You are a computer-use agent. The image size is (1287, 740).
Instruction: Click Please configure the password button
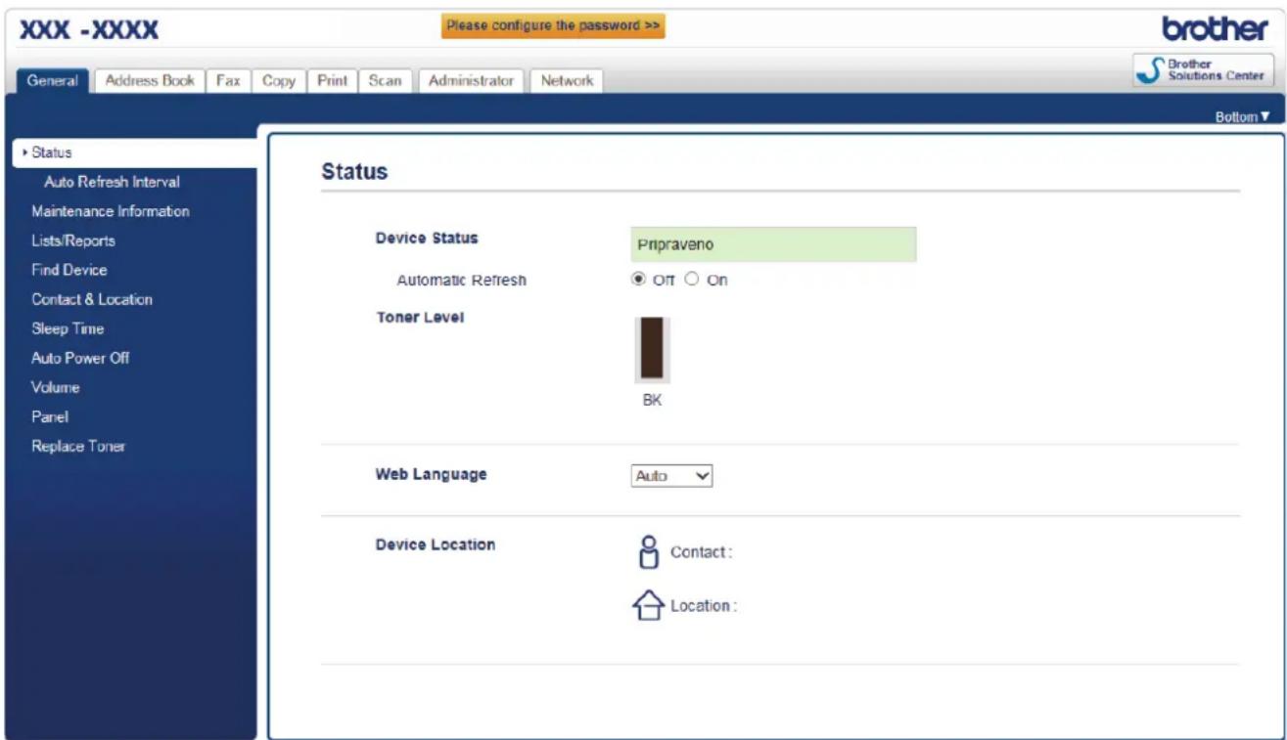click(553, 26)
